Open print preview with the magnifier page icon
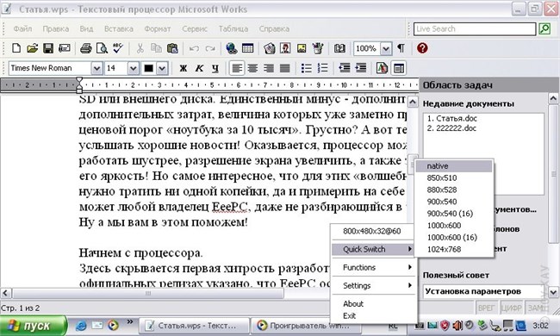This screenshot has width=560, height=336. 102,48
